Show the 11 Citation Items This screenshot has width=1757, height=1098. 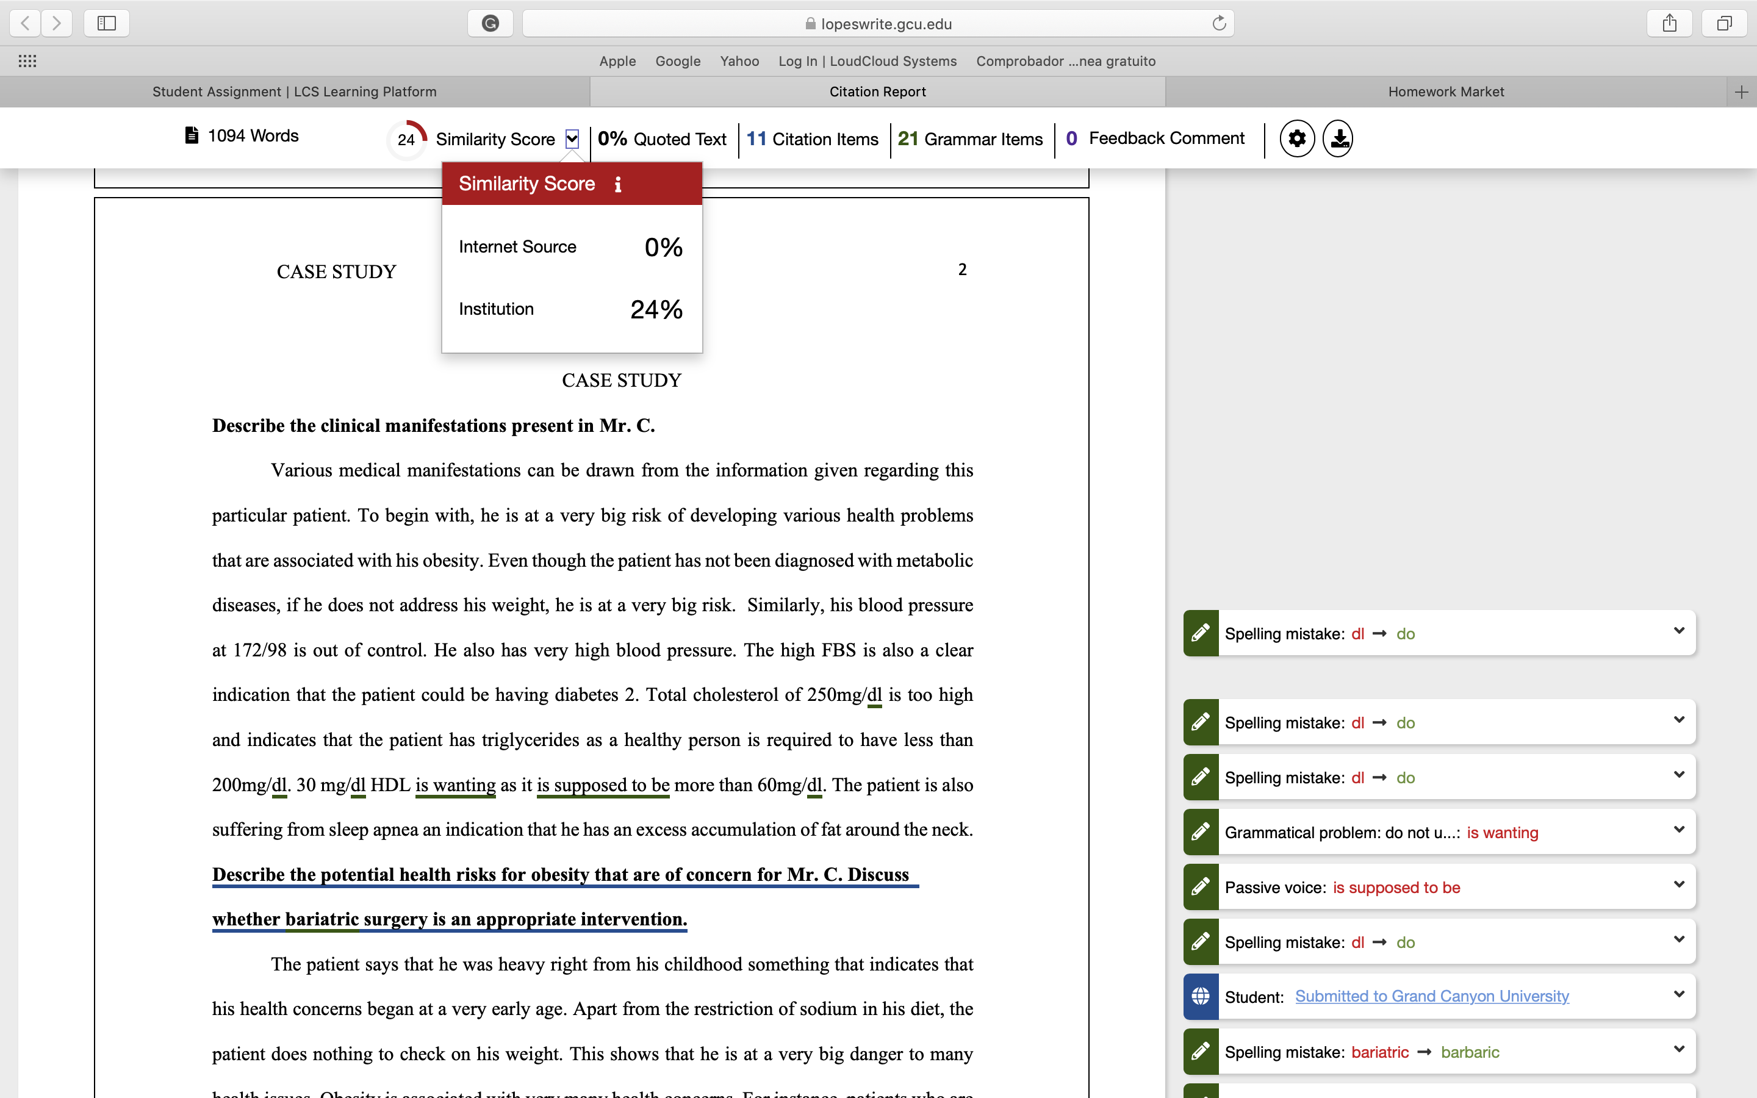[x=813, y=138]
